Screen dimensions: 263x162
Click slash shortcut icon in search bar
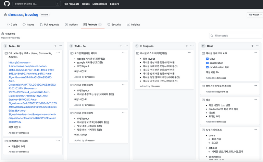pyautogui.click(x=58, y=4)
